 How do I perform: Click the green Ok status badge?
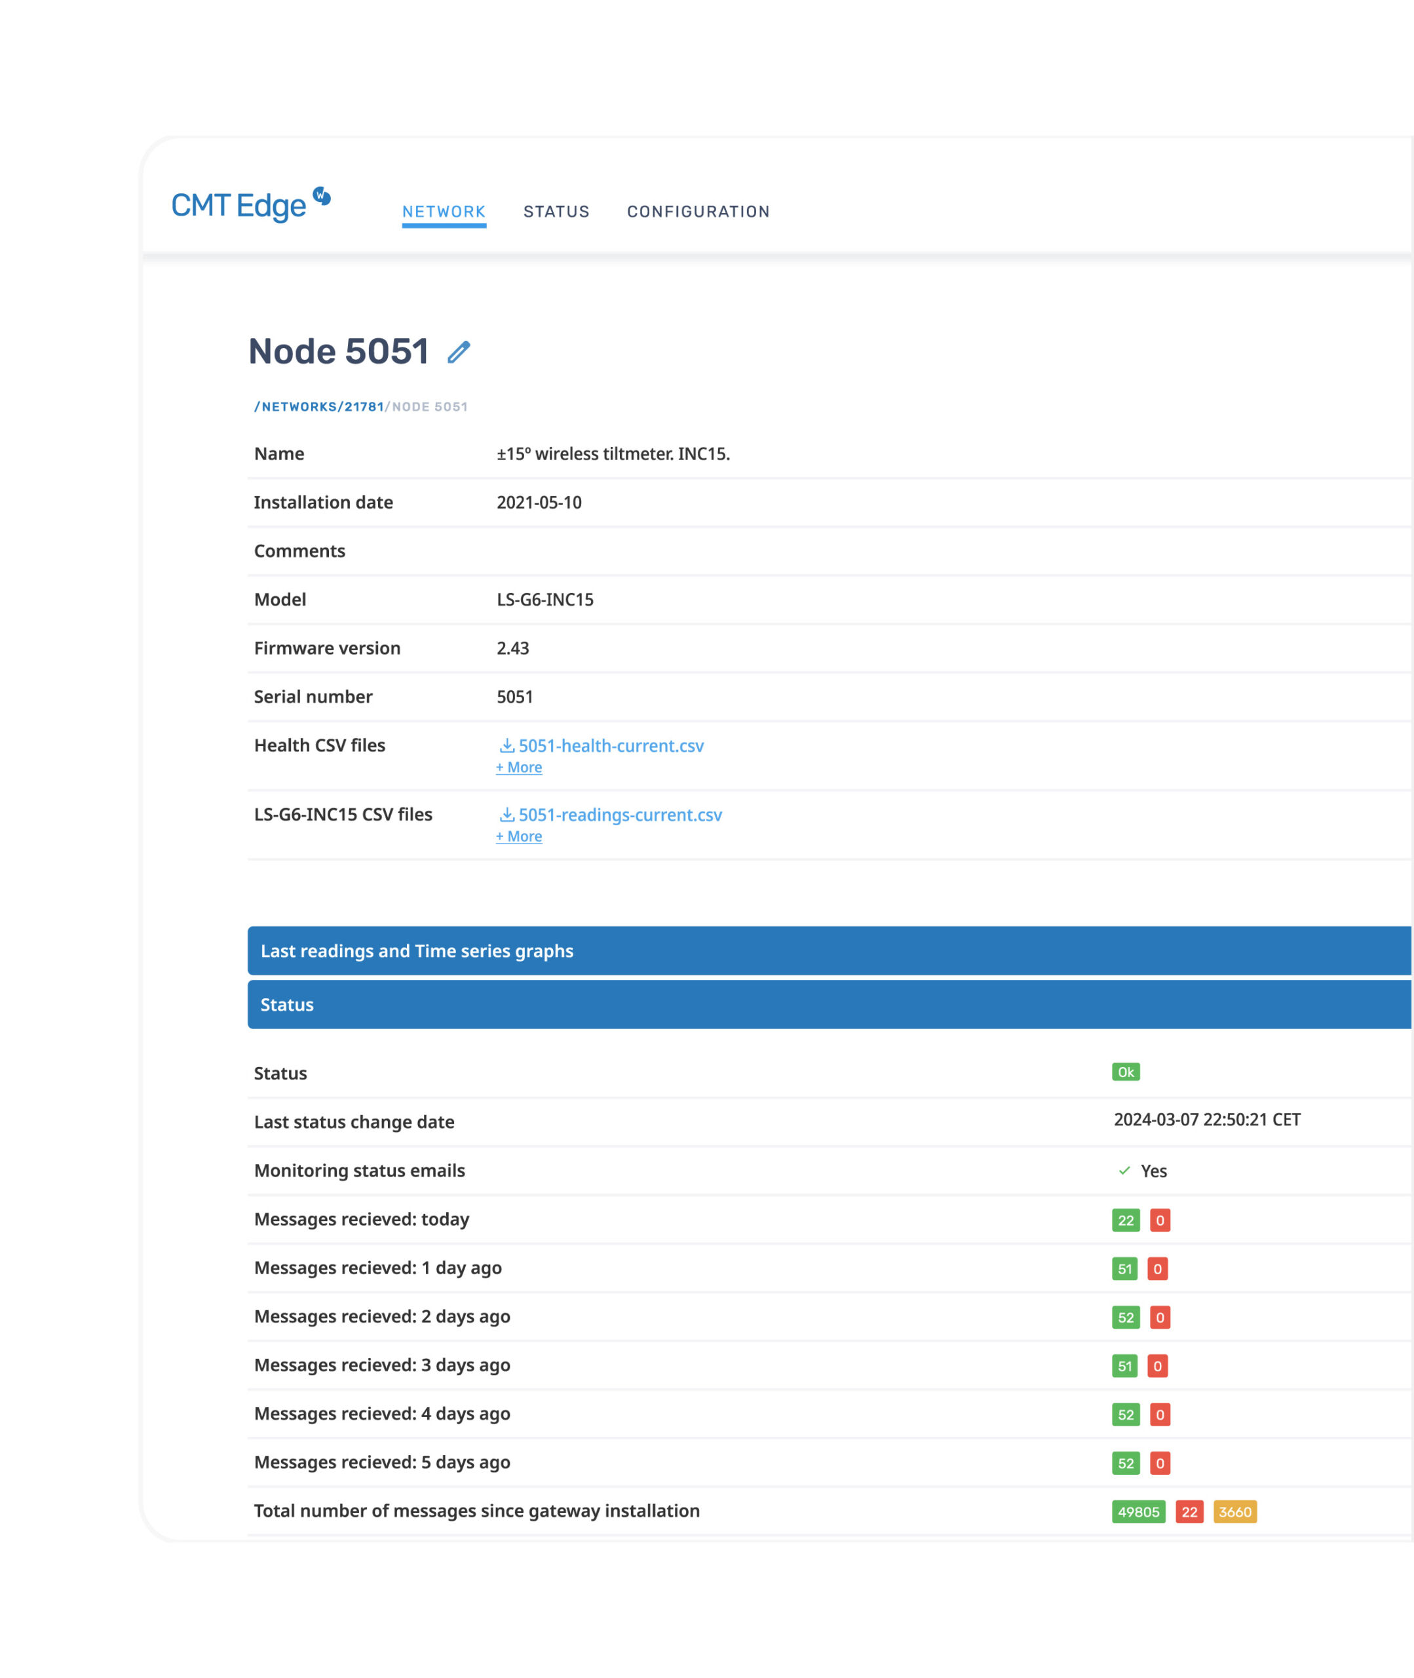pyautogui.click(x=1126, y=1072)
